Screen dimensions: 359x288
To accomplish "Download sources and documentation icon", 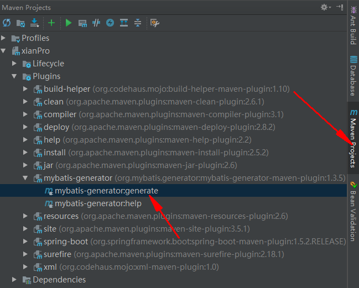I will pos(34,23).
